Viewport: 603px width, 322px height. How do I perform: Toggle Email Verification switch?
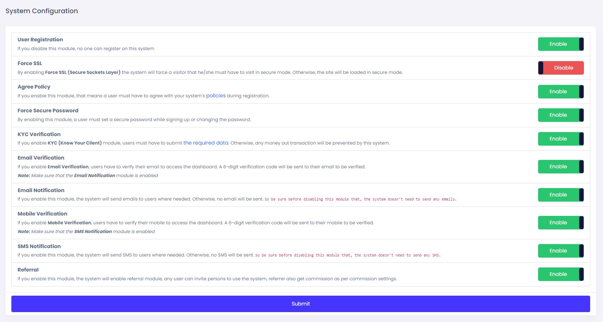(560, 167)
